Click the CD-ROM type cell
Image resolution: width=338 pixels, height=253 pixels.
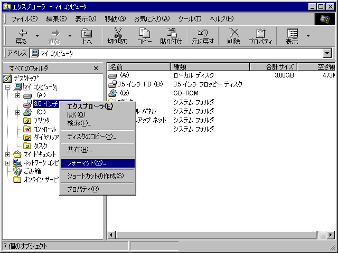tap(186, 93)
